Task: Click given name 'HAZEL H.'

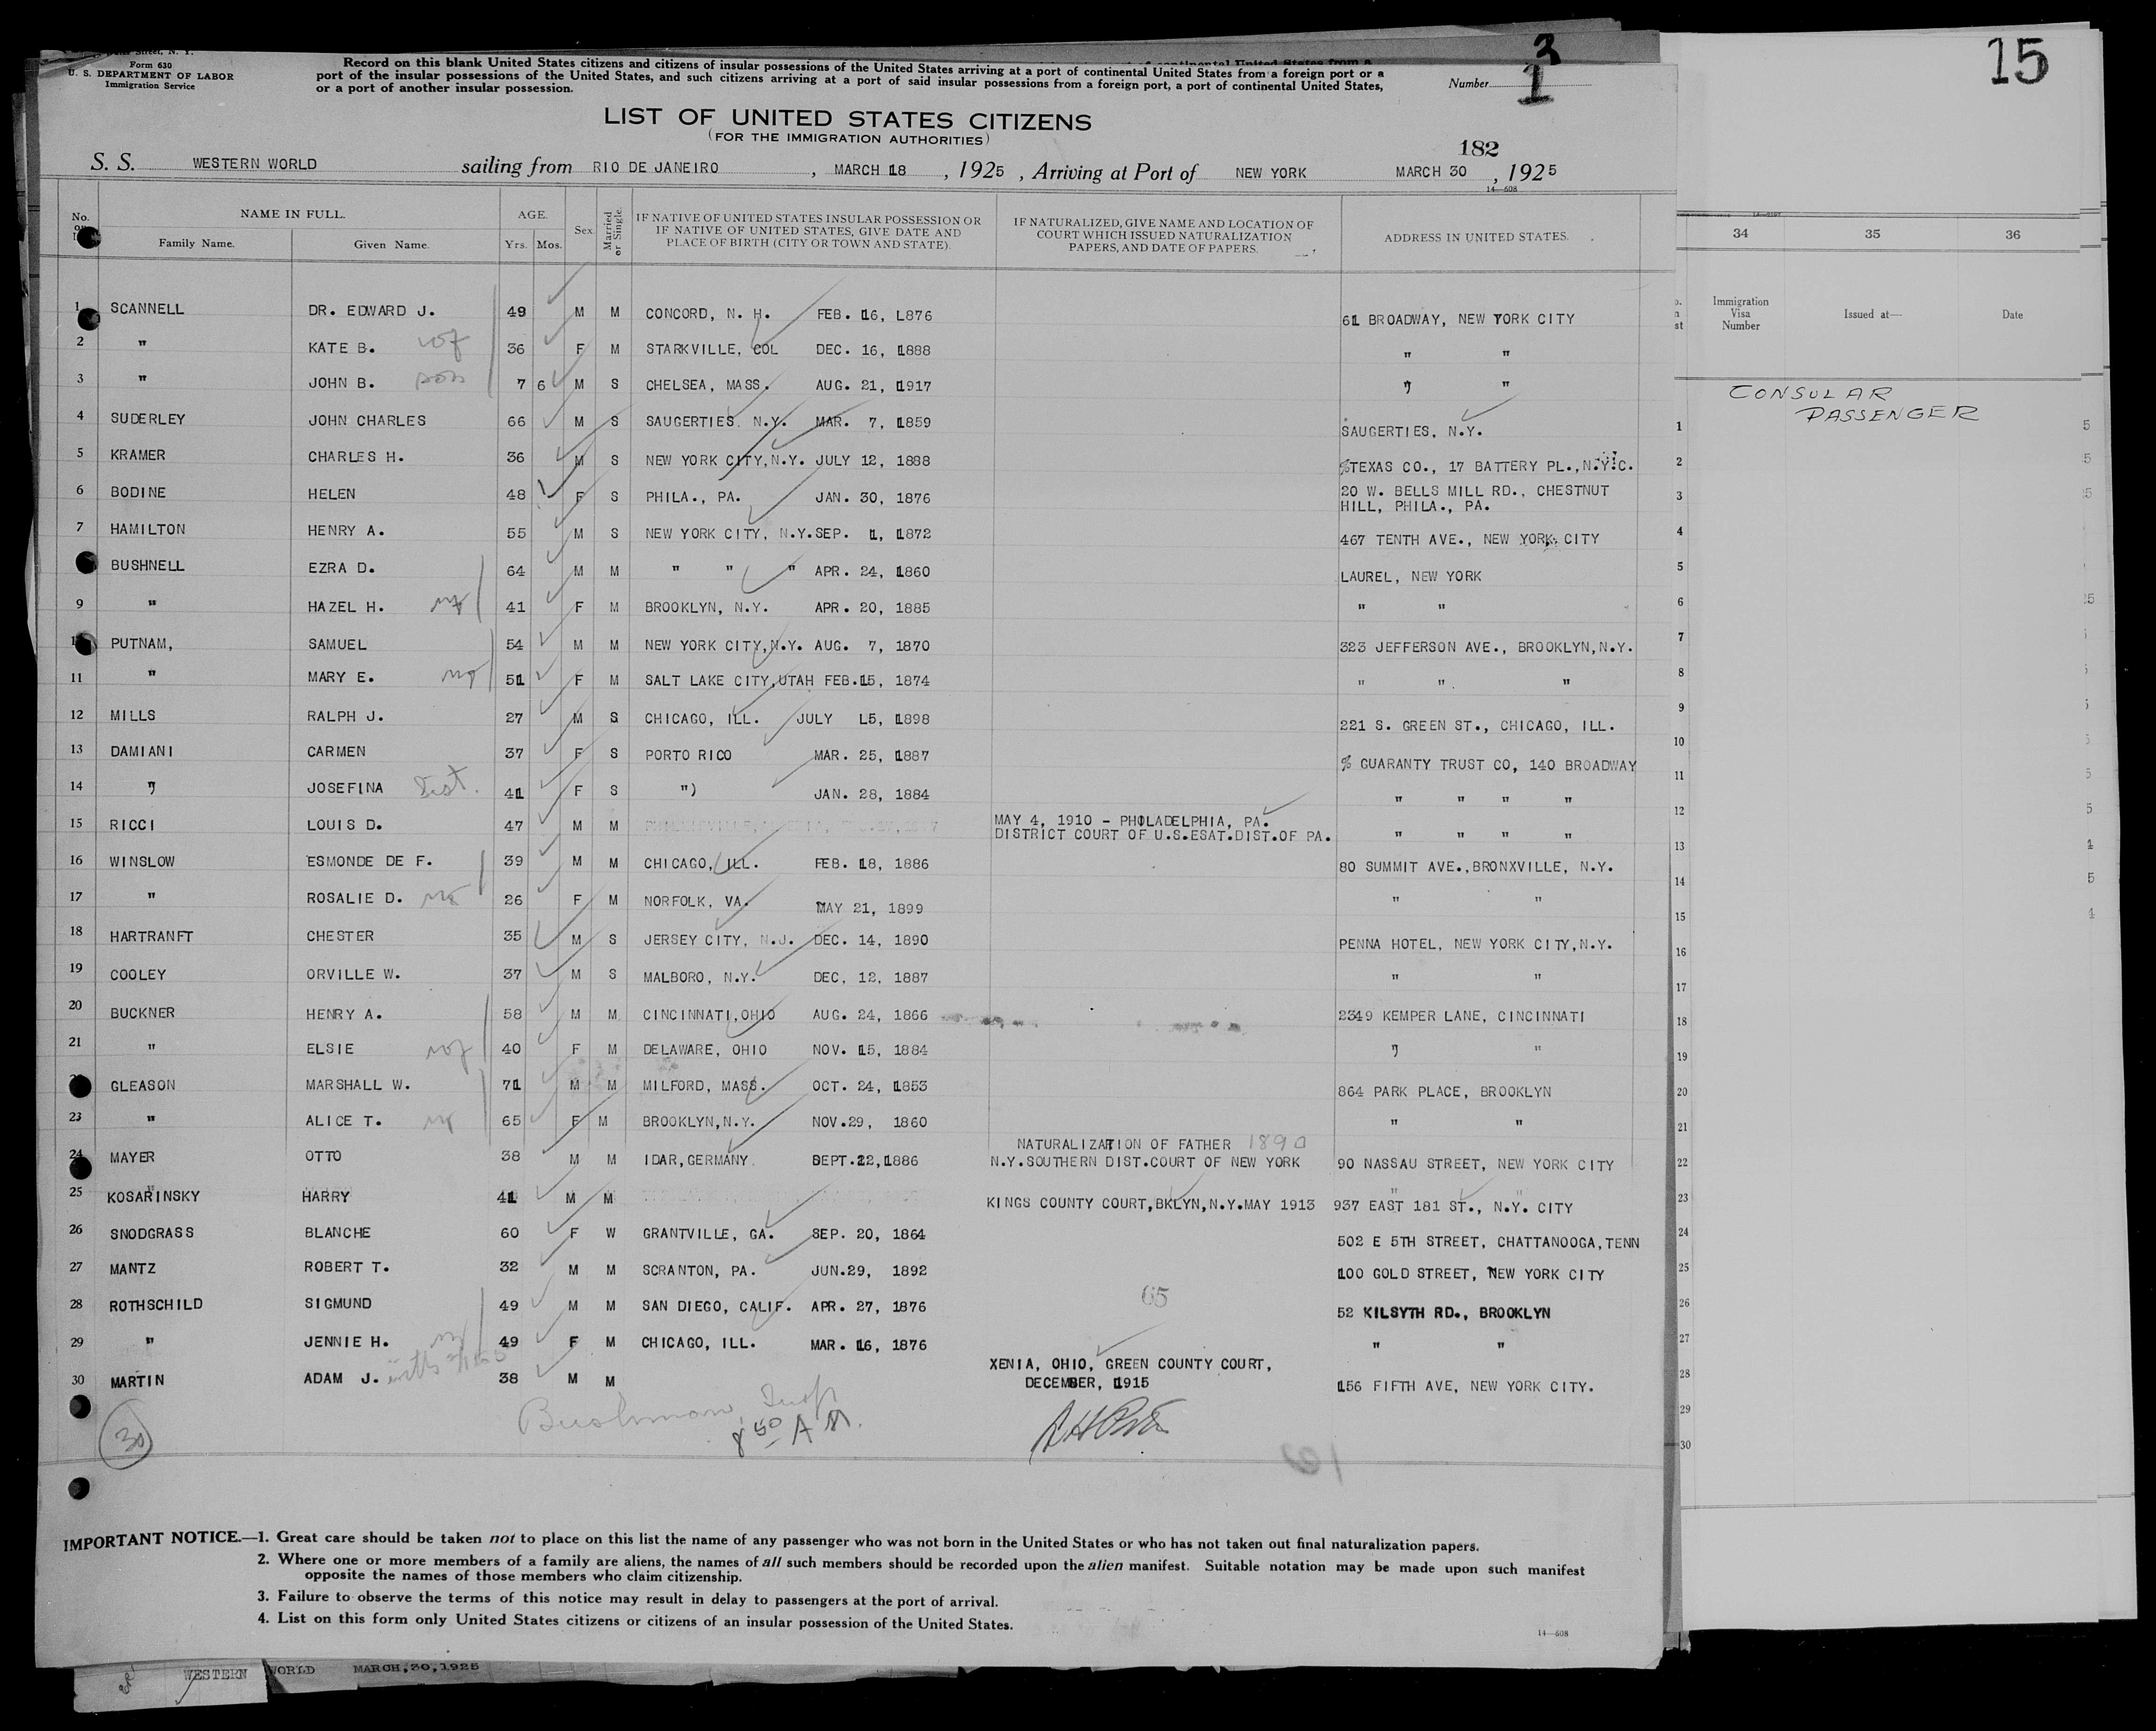Action: pyautogui.click(x=346, y=607)
